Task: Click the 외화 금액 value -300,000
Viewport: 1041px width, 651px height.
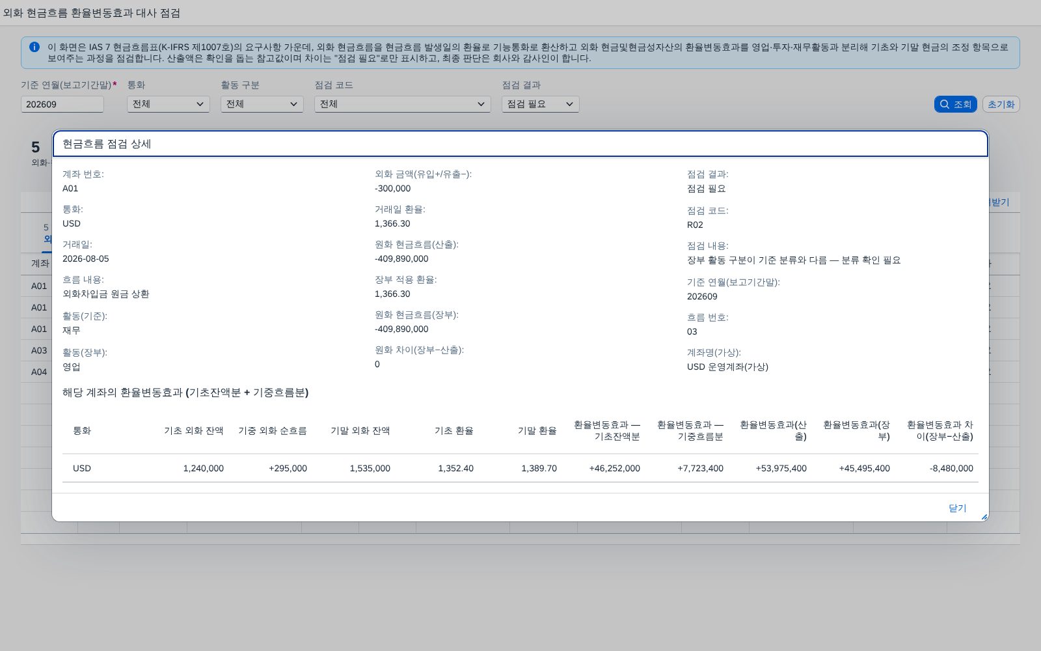Action: (x=392, y=189)
